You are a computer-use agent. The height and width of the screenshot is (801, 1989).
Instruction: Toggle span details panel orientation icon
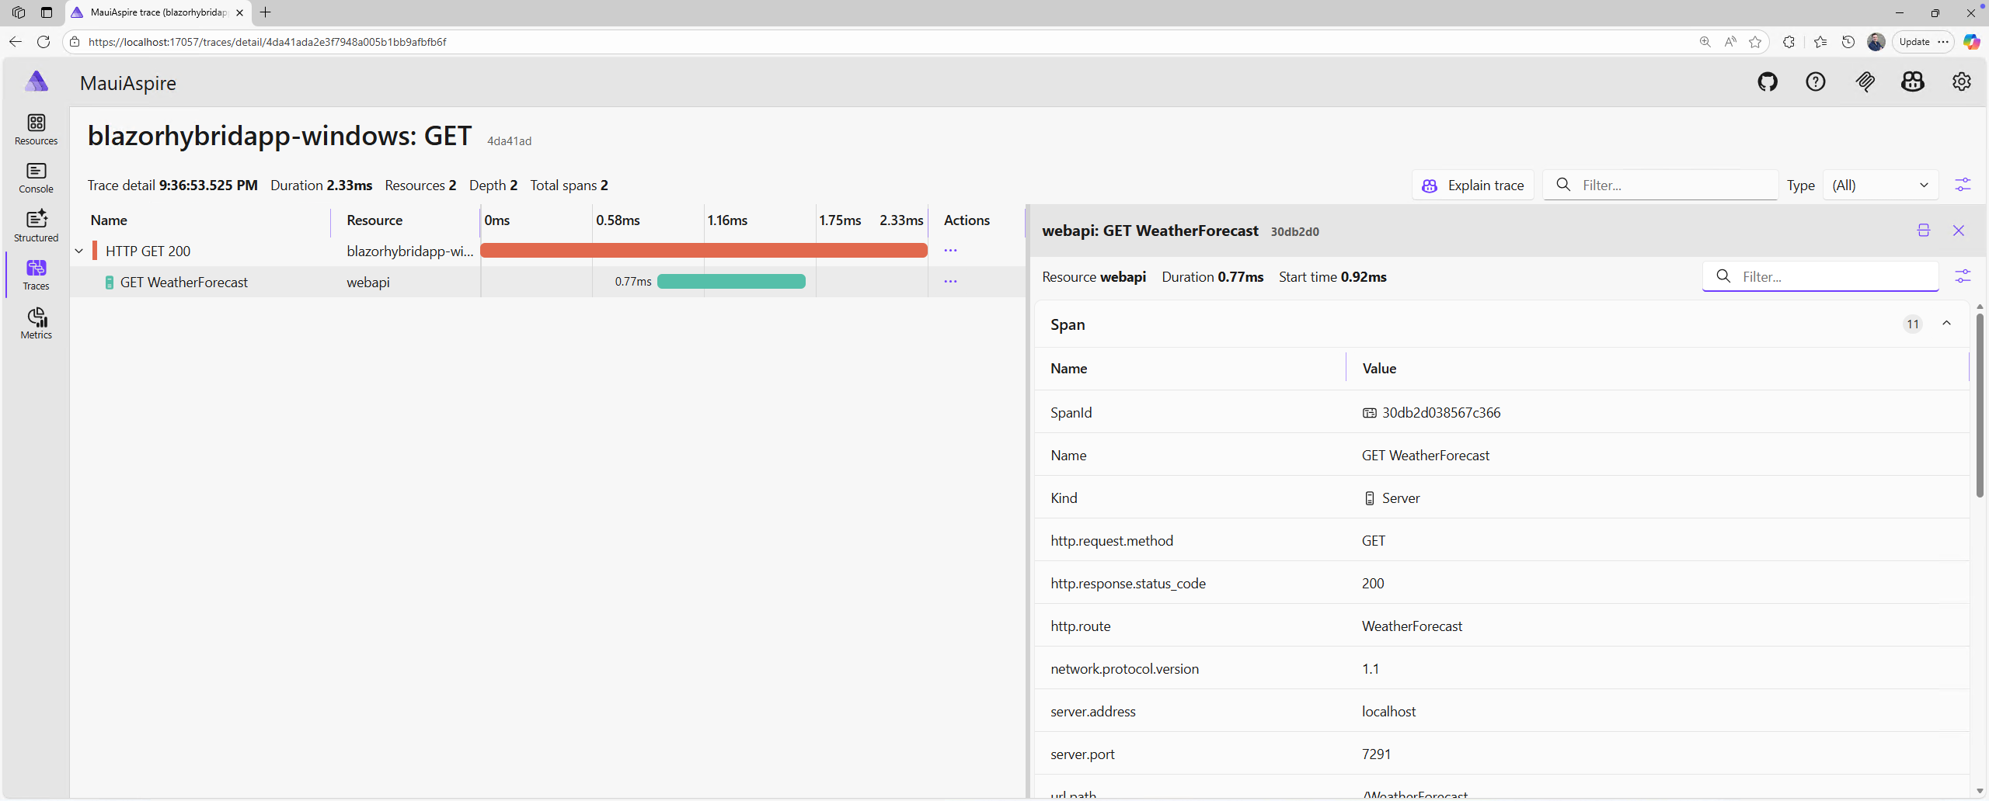(1924, 231)
